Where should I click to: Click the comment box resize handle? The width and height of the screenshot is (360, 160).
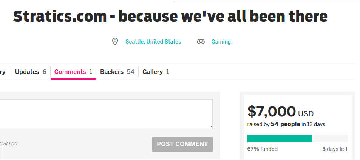coord(210,127)
